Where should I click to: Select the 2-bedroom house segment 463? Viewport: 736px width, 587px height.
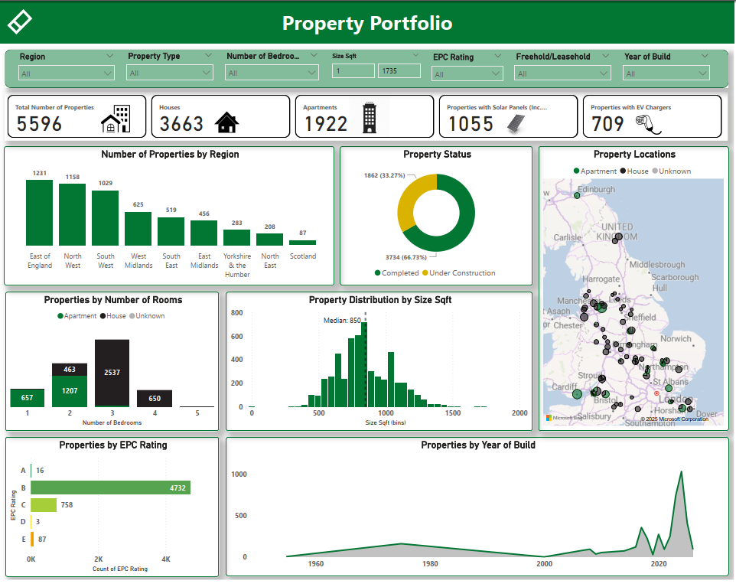70,370
